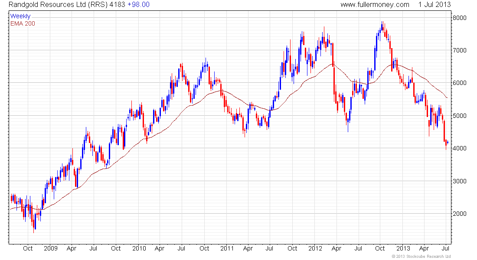
Task: Click the price value 4183
Action: (117, 5)
